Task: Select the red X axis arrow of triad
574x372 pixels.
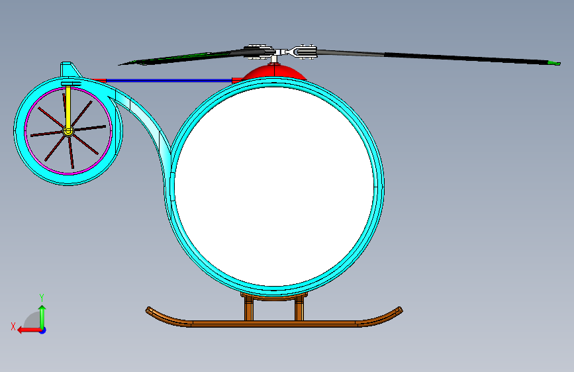Action: 29,330
